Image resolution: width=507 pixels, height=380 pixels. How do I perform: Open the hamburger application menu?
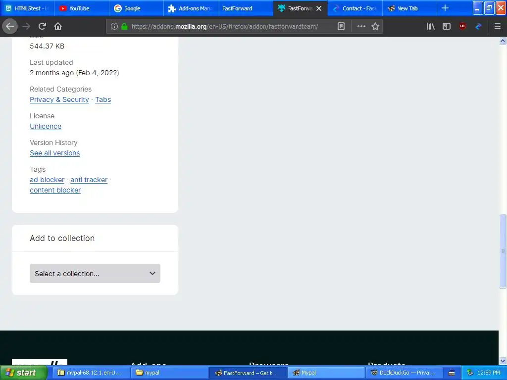[x=497, y=27]
